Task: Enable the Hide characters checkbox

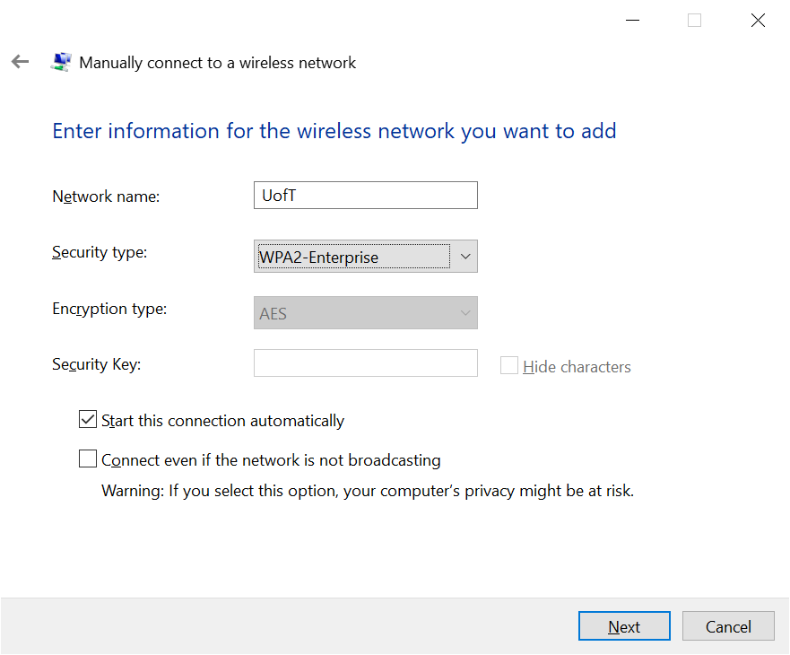Action: coord(508,365)
